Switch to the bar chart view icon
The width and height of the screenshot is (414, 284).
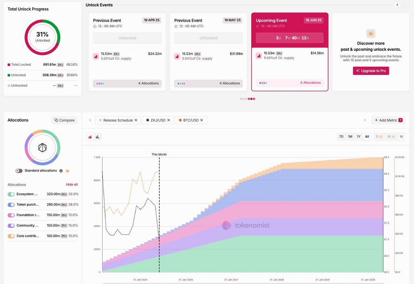coord(97,137)
